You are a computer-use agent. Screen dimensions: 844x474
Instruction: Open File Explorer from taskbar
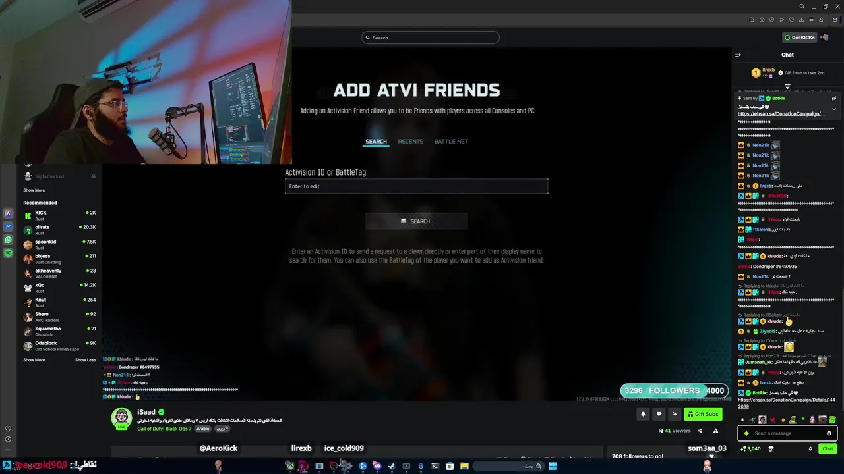[464, 466]
